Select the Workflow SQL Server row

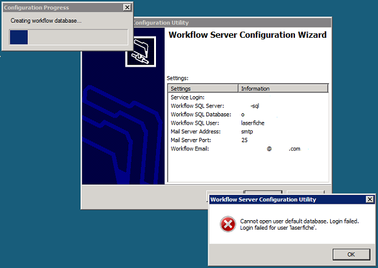[248, 106]
